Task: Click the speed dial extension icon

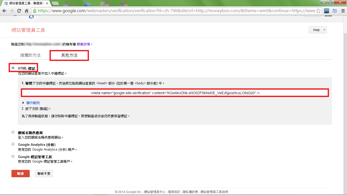Action: click(x=335, y=11)
